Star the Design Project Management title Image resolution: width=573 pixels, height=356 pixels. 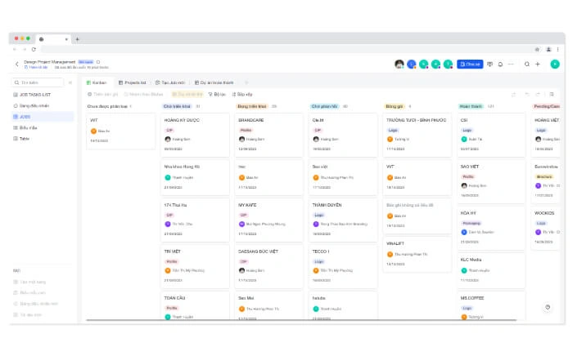click(98, 60)
